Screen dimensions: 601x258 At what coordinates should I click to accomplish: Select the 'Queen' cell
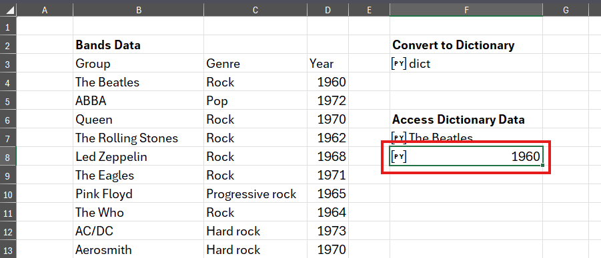pyautogui.click(x=138, y=119)
